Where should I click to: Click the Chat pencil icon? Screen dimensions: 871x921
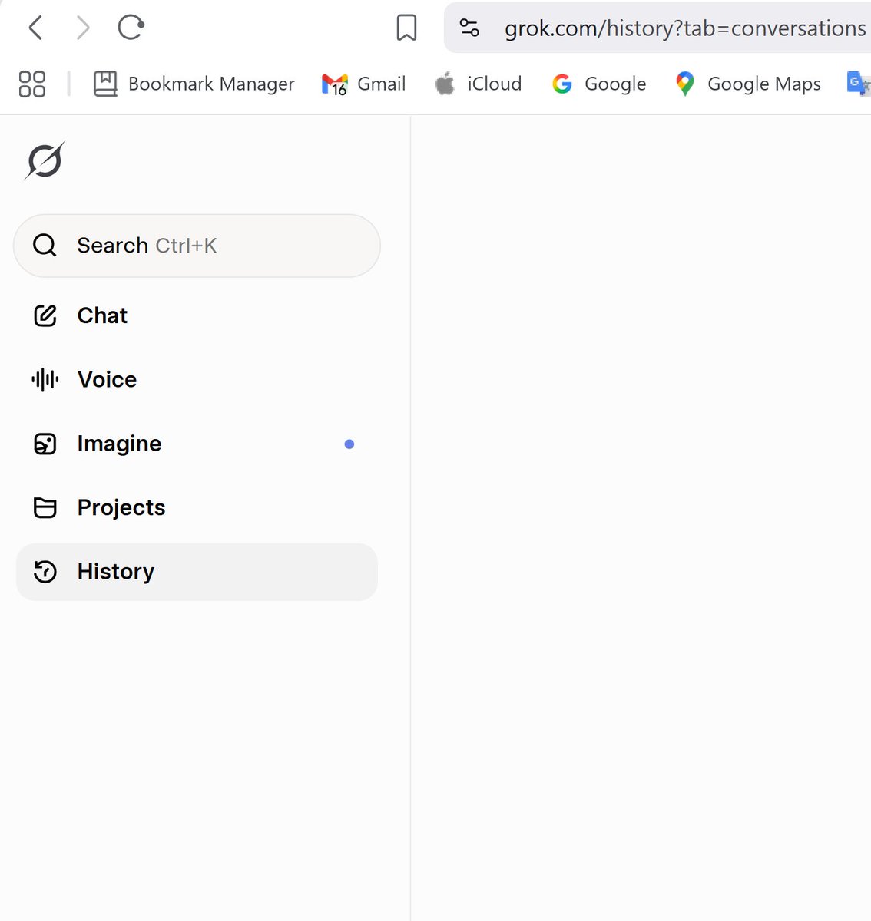[45, 315]
